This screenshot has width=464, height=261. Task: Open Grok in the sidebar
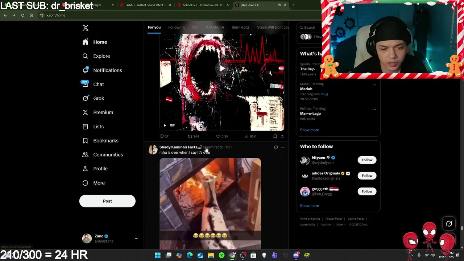coord(94,98)
